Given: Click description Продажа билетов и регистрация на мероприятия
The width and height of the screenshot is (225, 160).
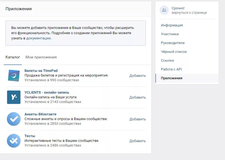Looking at the screenshot, I should click(66, 75).
